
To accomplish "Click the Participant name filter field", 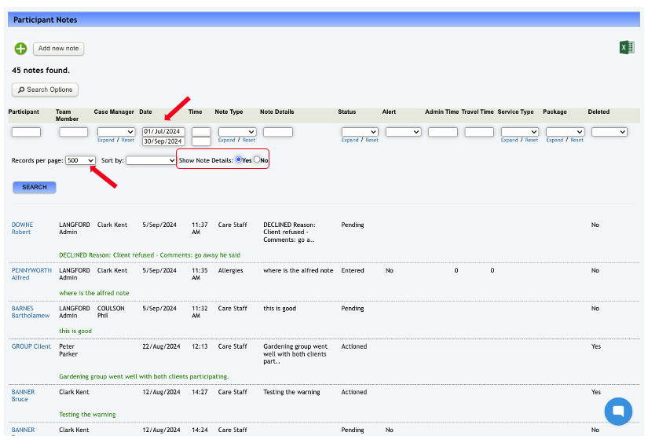I will click(26, 132).
